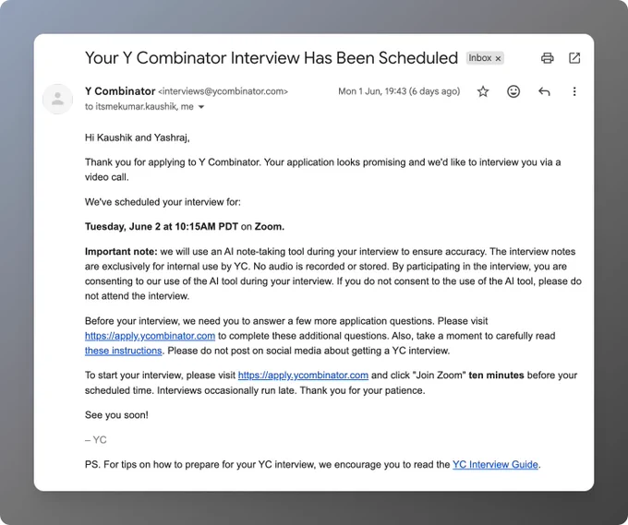628x525 pixels.
Task: Reply using the arrow icon
Action: pyautogui.click(x=544, y=91)
